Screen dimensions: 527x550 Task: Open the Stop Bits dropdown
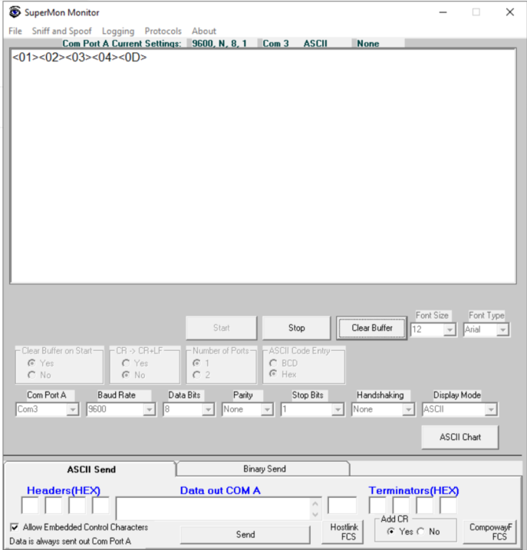338,409
